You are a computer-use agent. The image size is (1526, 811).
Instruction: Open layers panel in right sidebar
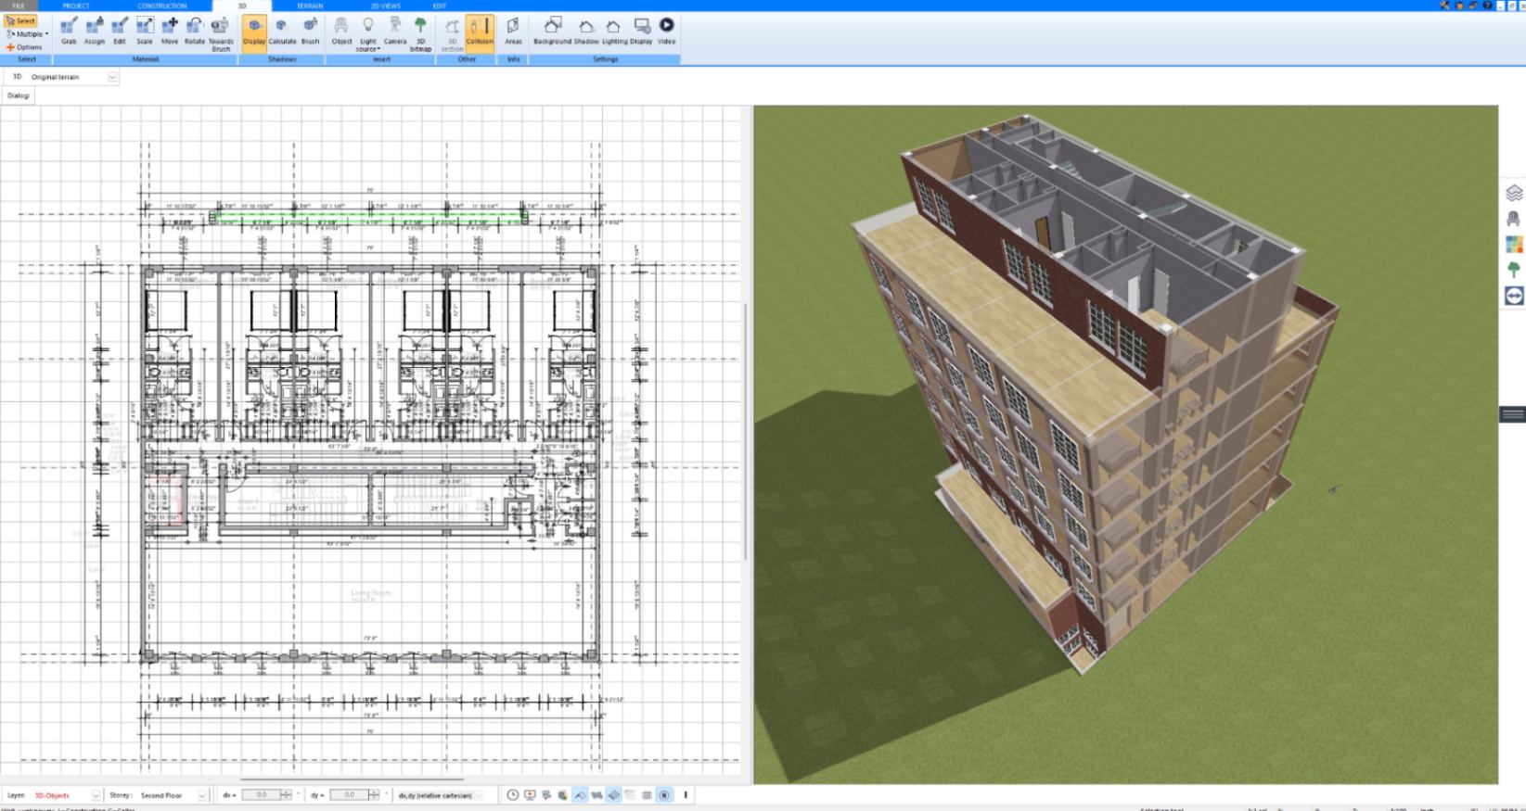tap(1514, 193)
